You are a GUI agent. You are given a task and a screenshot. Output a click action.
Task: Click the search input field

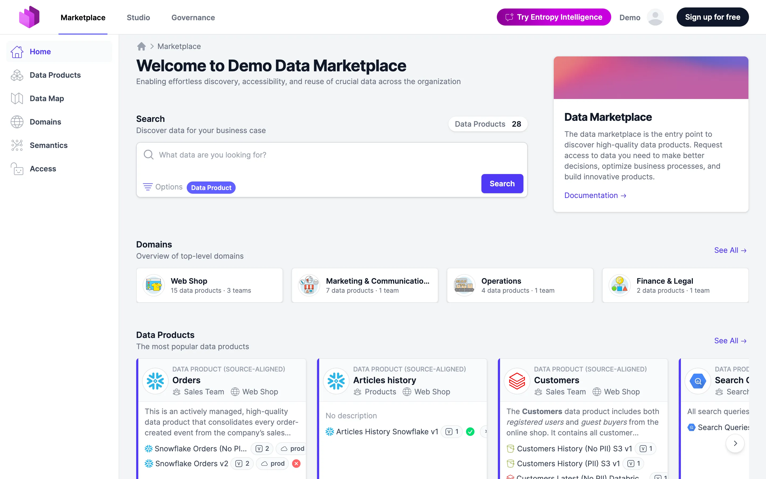(332, 155)
